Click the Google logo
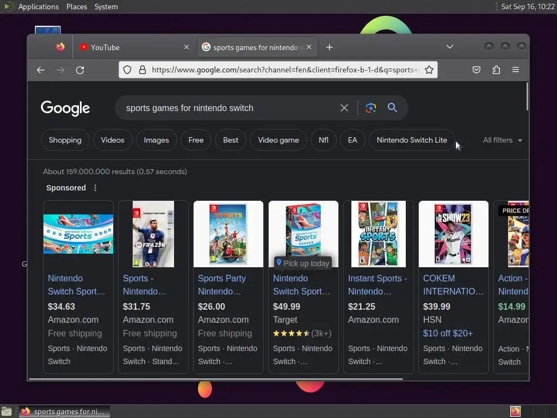This screenshot has height=418, width=557. [65, 108]
